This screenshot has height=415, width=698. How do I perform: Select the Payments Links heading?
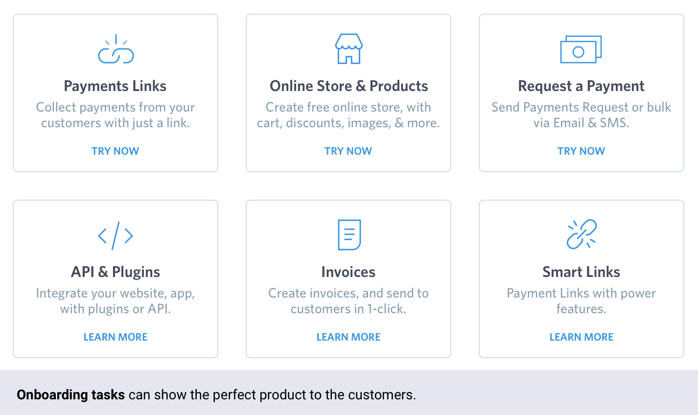[115, 86]
